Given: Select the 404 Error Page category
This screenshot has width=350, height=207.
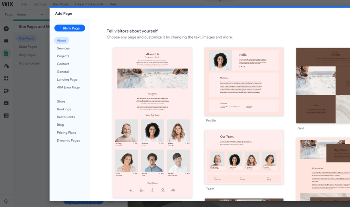Looking at the screenshot, I should tap(68, 87).
